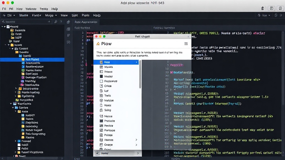285x160 pixels.
Task: Click the icon beside Prisce entry
Action: (101, 135)
